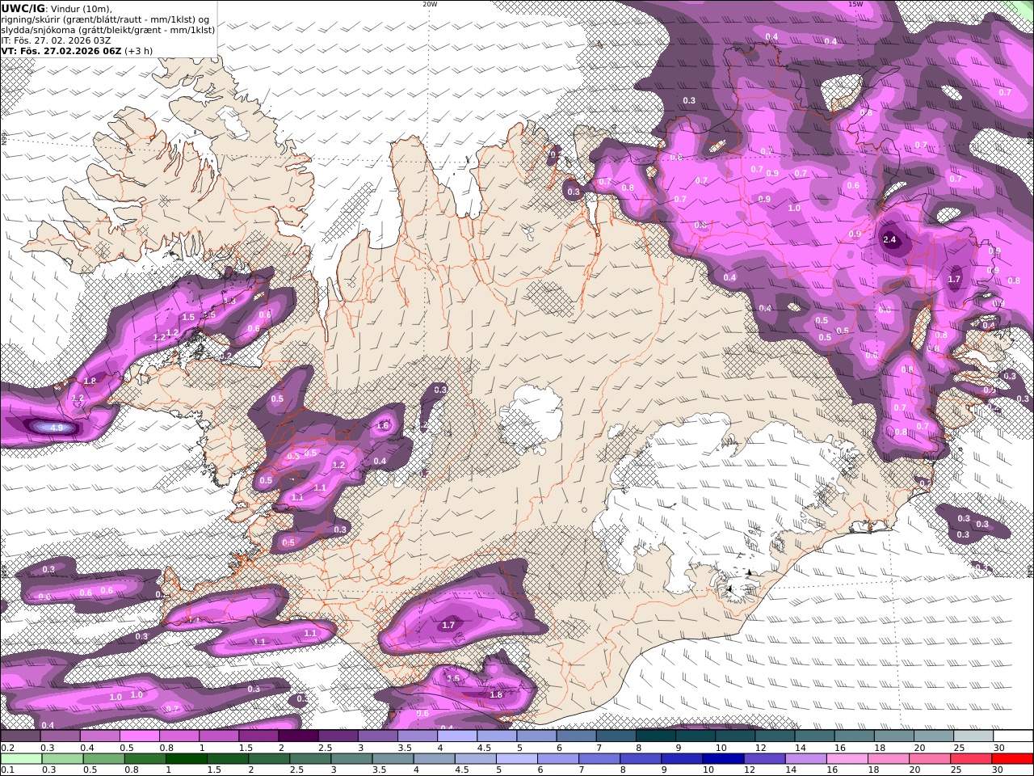Viewport: 1034px width, 776px height.
Task: Click the deep blue 10 rain legend swatch
Action: click(x=722, y=759)
